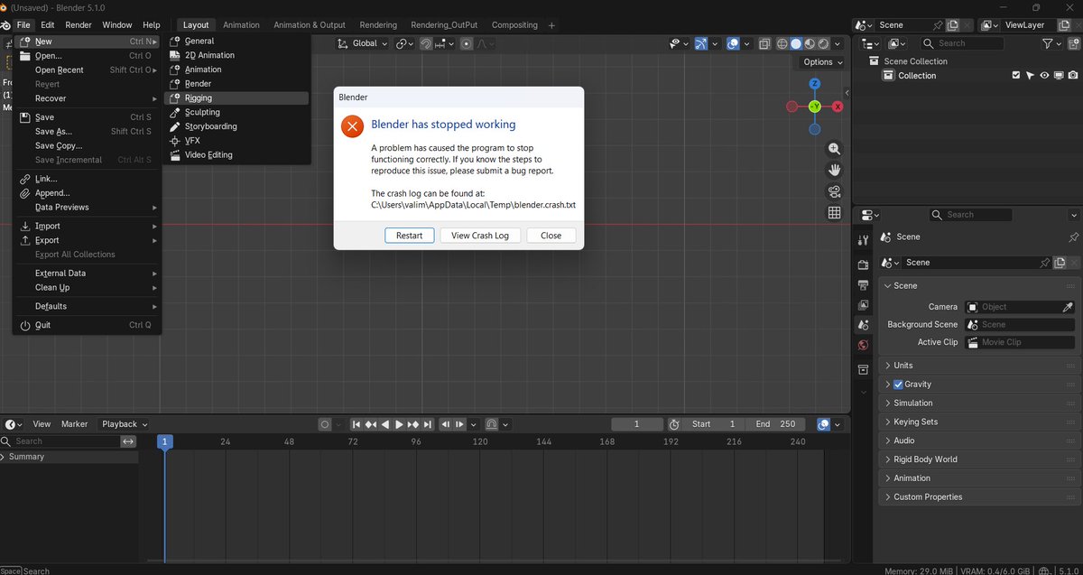Click the Zoom view magnifier icon in viewport
Viewport: 1083px width, 575px height.
(834, 149)
